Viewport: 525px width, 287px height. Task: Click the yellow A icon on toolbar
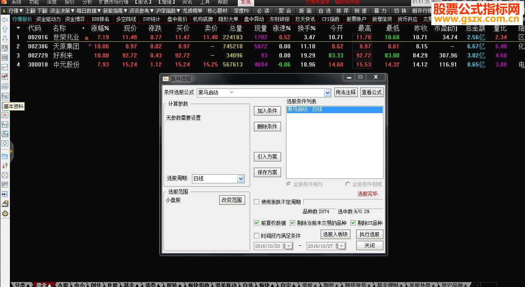click(4, 11)
